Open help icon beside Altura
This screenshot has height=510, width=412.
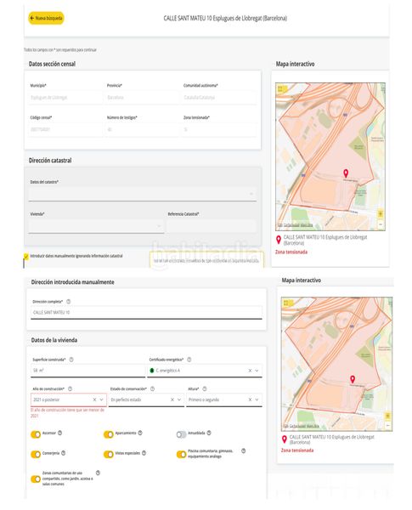click(205, 388)
